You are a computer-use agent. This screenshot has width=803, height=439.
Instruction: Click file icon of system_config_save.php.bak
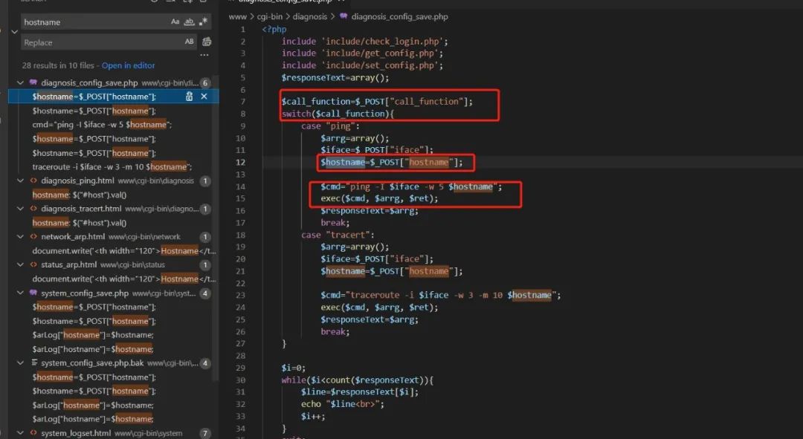coord(33,362)
